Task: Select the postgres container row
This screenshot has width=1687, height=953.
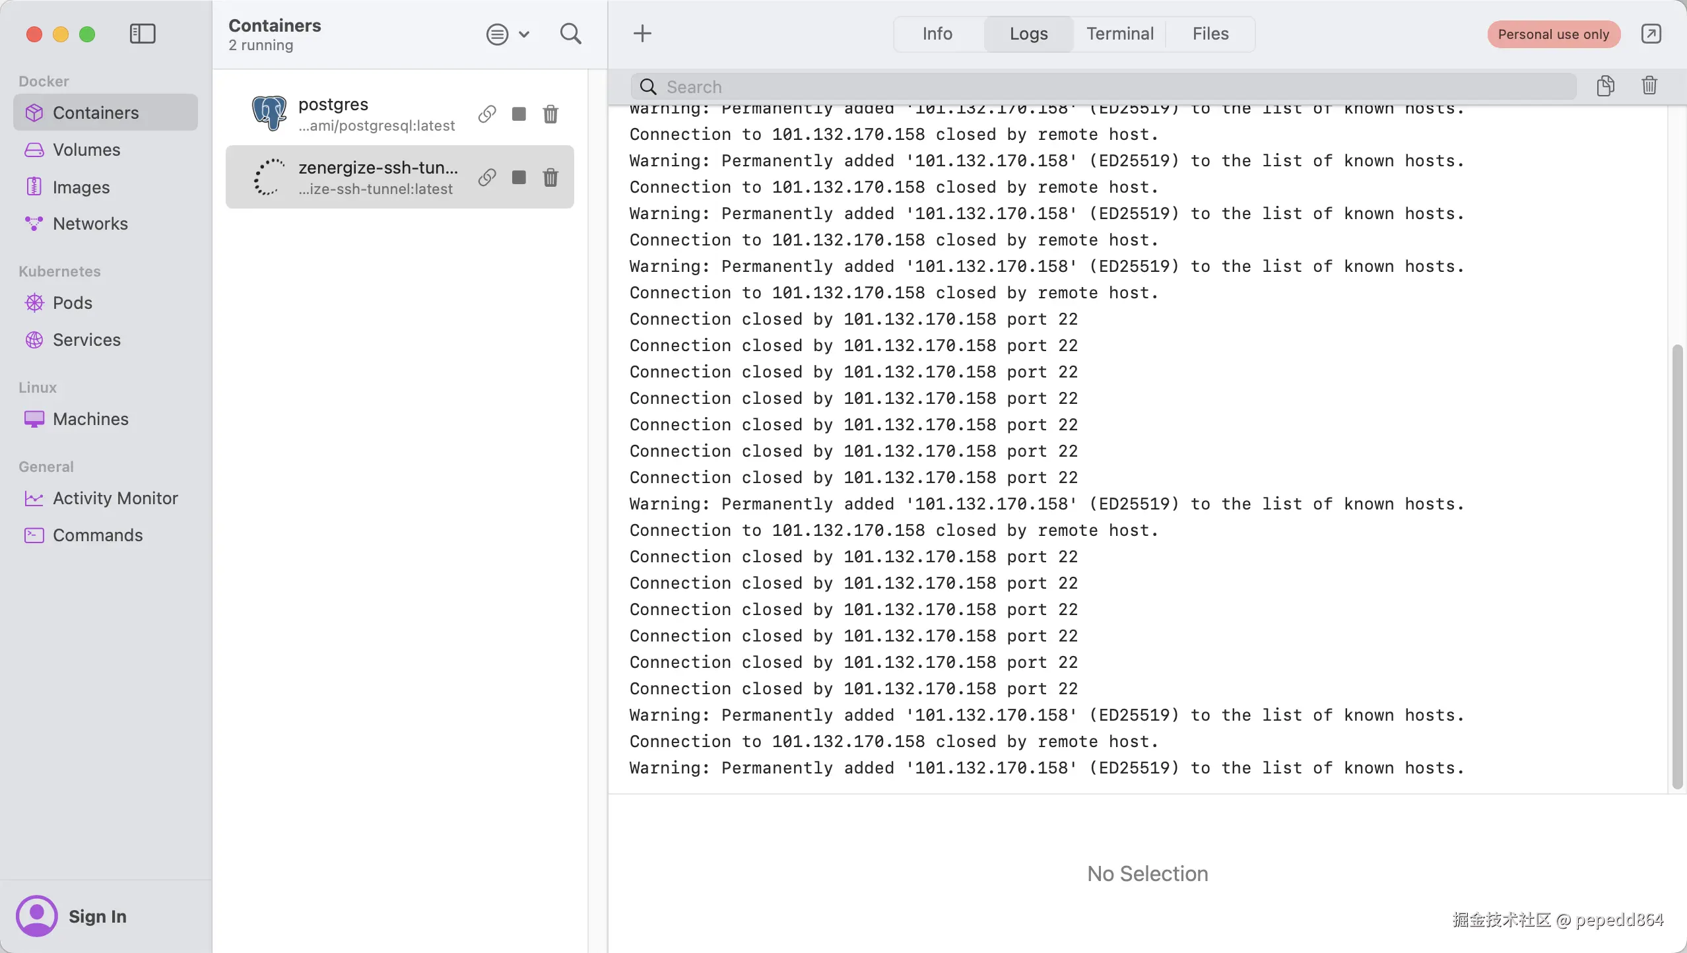Action: [x=370, y=114]
